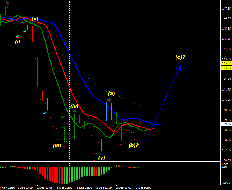Click the 1 Dec 03:00 time label
Image resolution: width=232 pixels, height=190 pixels.
click(25, 188)
